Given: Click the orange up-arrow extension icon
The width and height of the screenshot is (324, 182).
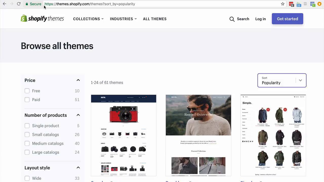Looking at the screenshot, I should [320, 4].
